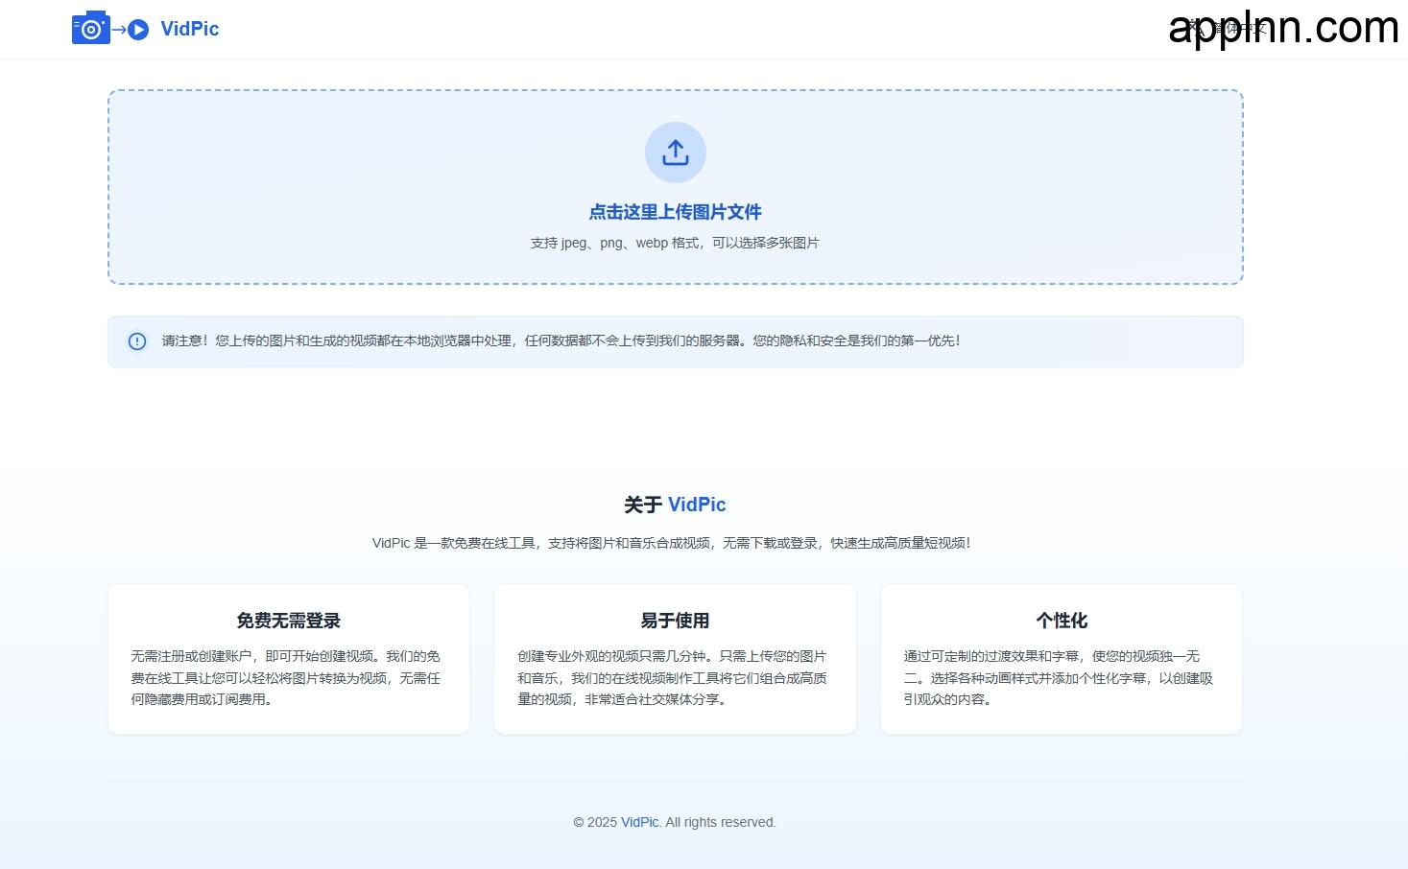The height and width of the screenshot is (869, 1408).
Task: Open the VidPic link in the footer
Action: [x=640, y=822]
